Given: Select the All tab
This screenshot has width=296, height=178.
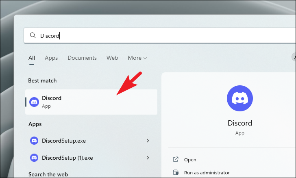Looking at the screenshot, I should (32, 58).
